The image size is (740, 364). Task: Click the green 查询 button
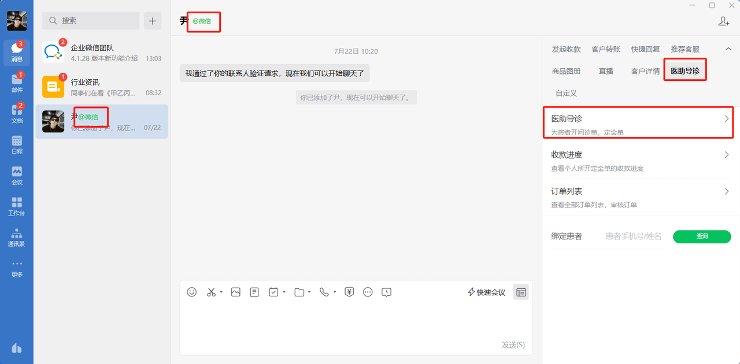(x=702, y=236)
